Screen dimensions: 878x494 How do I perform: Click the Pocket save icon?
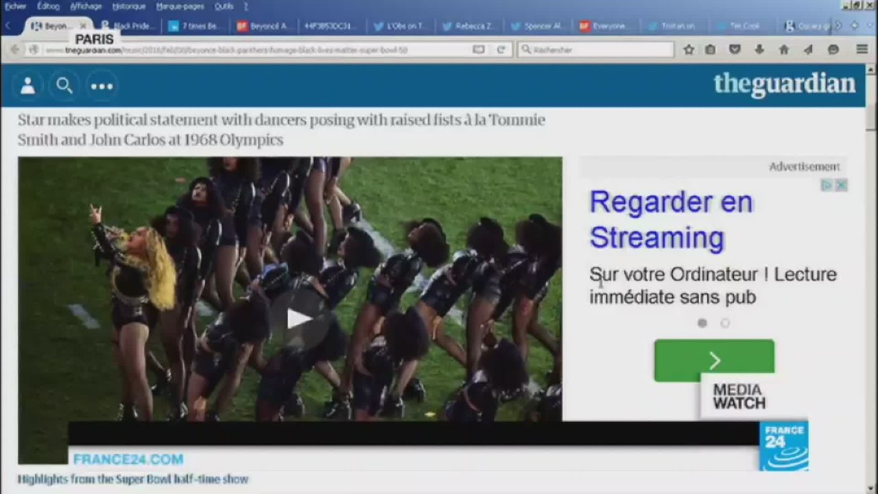click(x=735, y=49)
